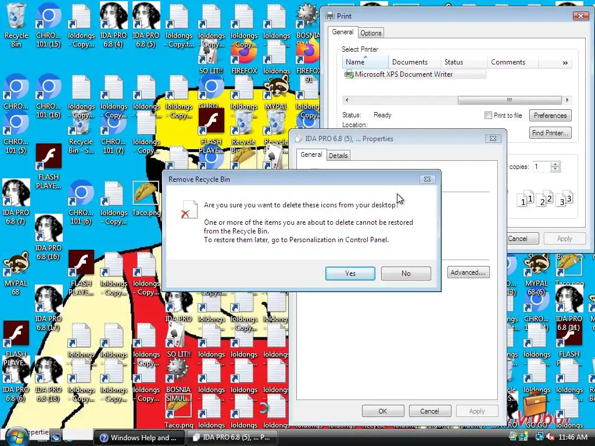Select IDA PRO 6.8 (7) desktop icon
The width and height of the screenshot is (595, 446).
[16, 203]
